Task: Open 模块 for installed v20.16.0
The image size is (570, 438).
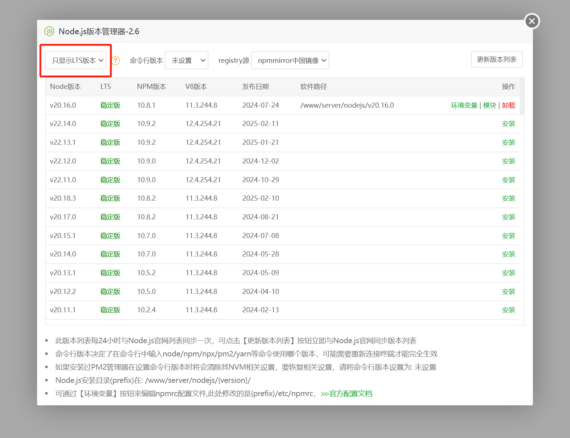Action: pos(489,105)
